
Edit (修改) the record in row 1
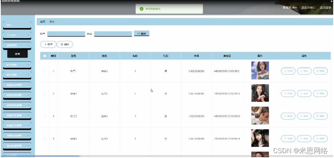click(x=304, y=71)
